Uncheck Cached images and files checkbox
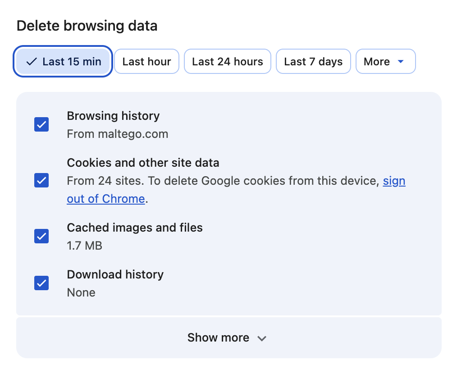457x365 pixels. click(x=41, y=236)
